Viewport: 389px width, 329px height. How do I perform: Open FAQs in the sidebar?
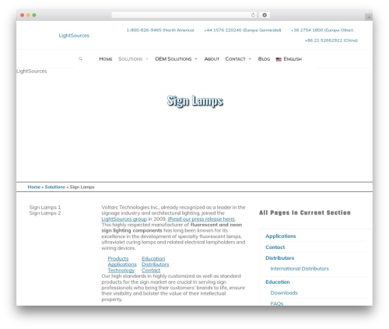click(277, 303)
